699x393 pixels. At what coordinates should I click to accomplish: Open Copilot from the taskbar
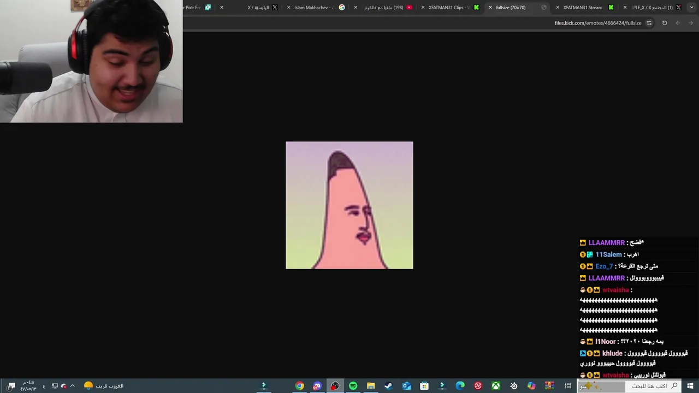(531, 386)
